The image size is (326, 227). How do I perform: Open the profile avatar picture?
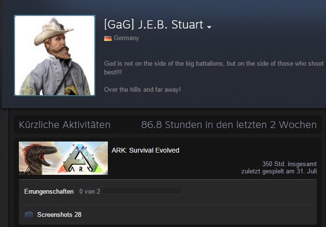coord(55,56)
